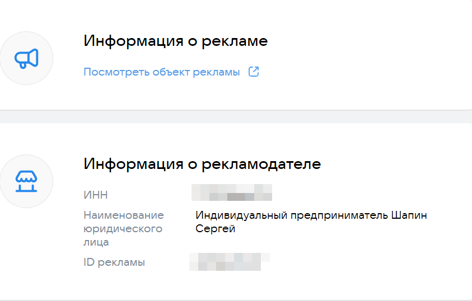Screen dimensions: 472x301
Task: Click the 'лица' label word
Action: [x=96, y=242]
